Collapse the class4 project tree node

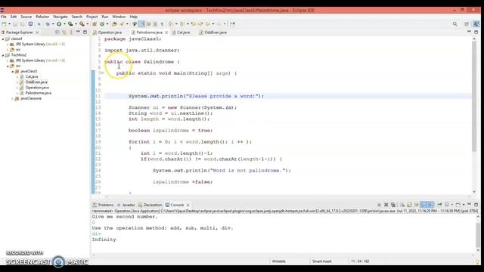point(3,39)
